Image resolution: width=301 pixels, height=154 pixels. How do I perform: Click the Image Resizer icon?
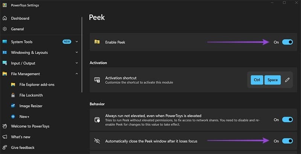tap(13, 106)
